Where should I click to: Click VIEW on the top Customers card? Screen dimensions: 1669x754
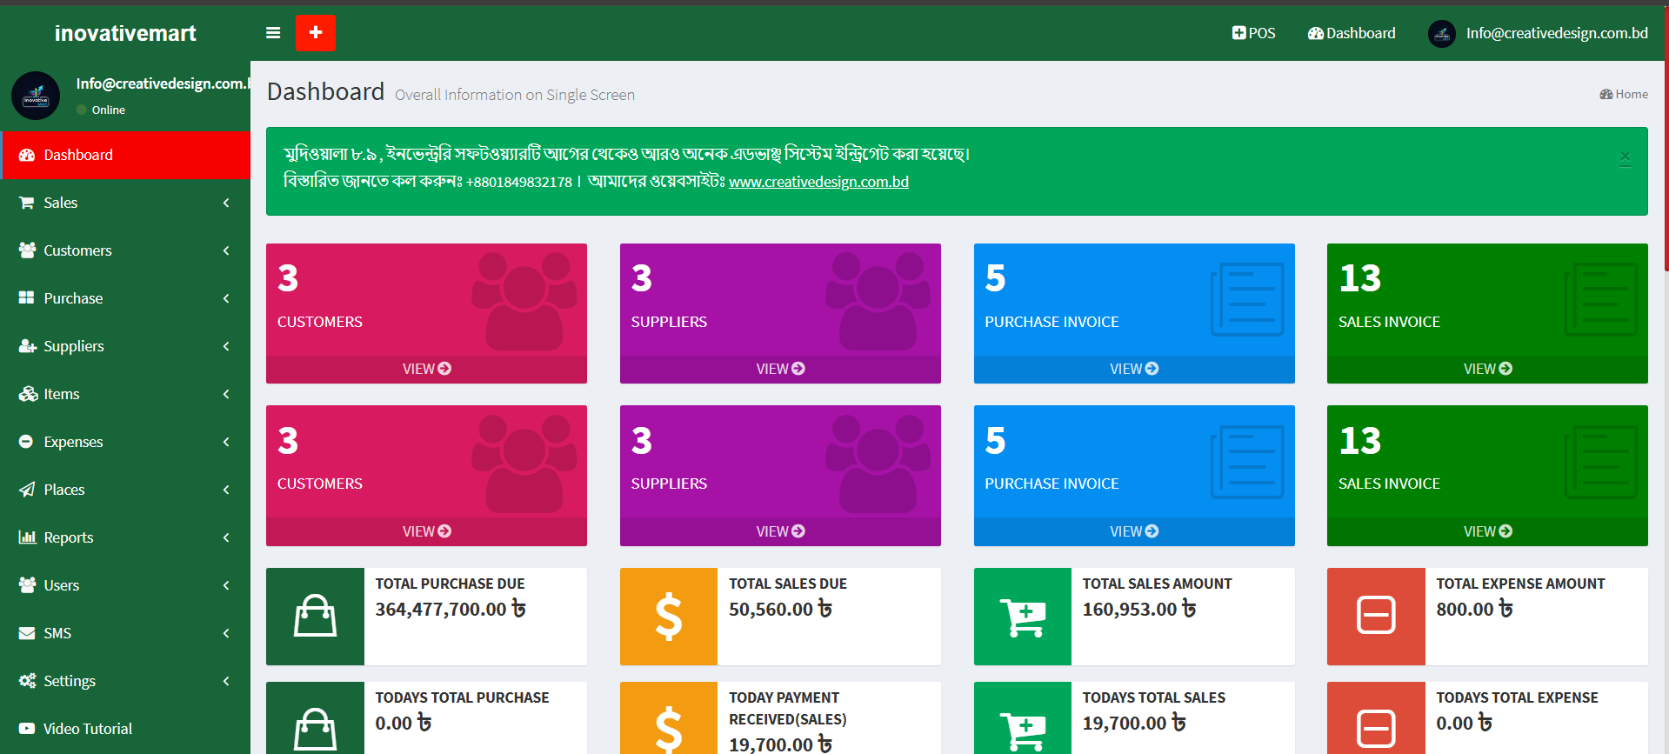tap(426, 369)
